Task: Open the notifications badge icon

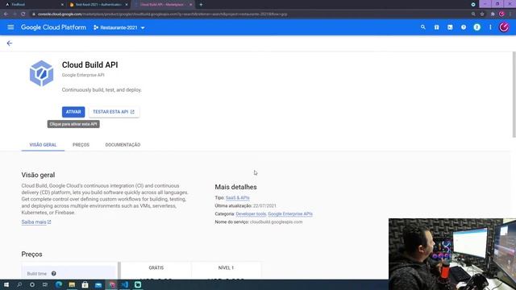Action: click(x=476, y=27)
